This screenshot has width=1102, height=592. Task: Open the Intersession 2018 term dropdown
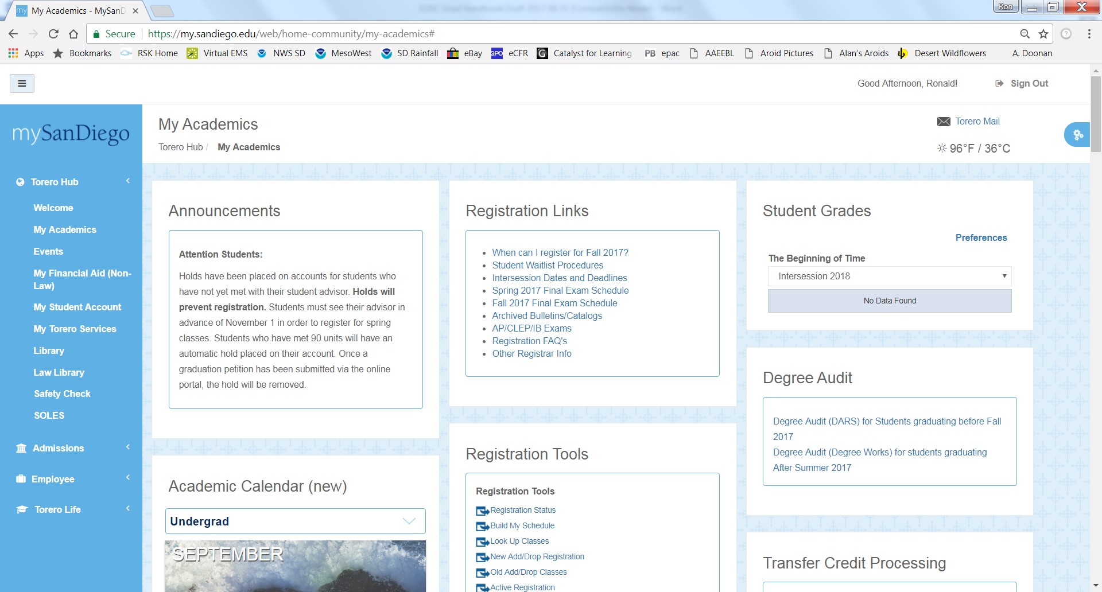(889, 276)
